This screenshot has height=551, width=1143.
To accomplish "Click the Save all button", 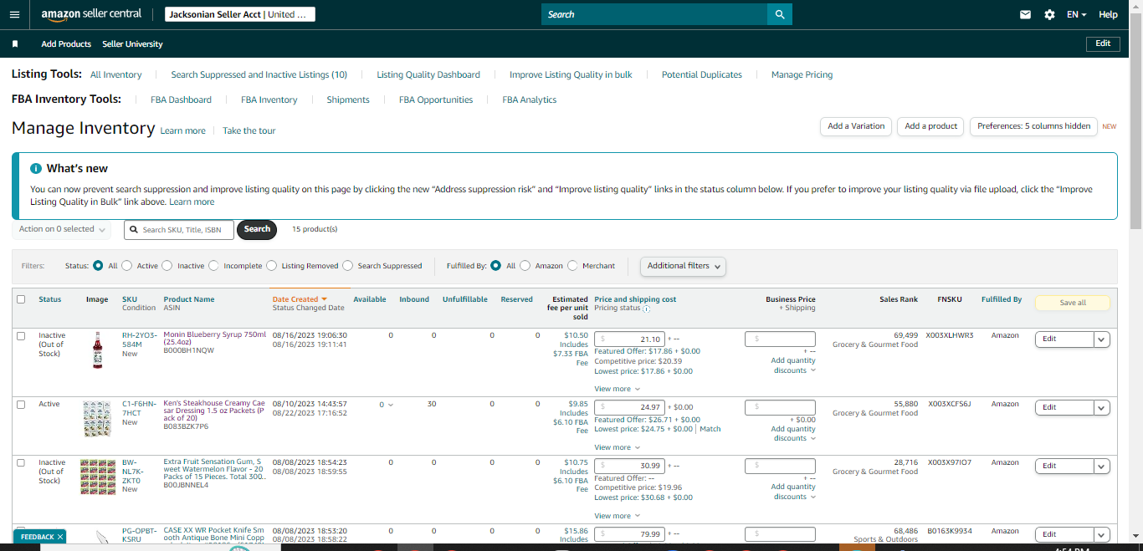I will [1073, 303].
